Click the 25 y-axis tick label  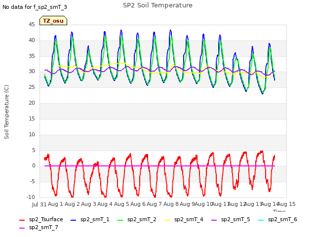(x=32, y=87)
